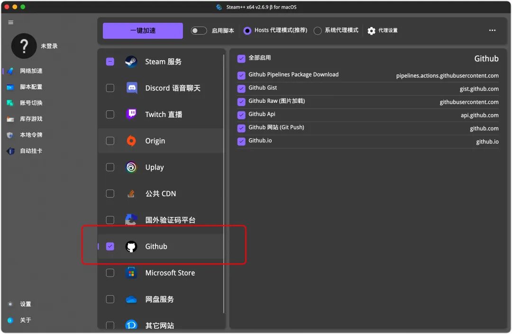Click the Github octocat icon

pos(131,246)
